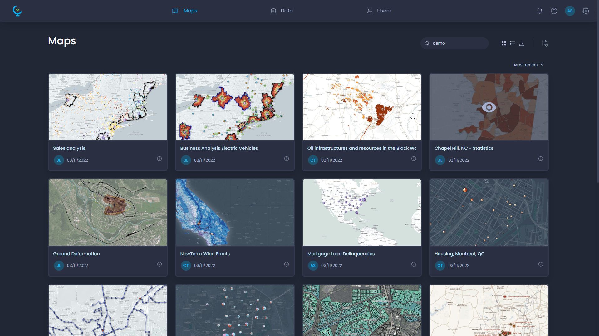599x336 pixels.
Task: Click the CT avatar on Housing Montreal card
Action: click(440, 266)
